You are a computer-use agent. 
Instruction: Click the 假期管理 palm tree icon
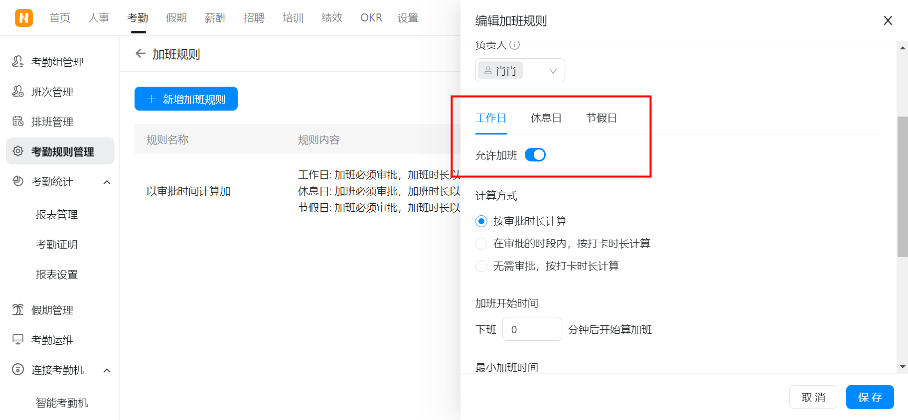coord(18,310)
